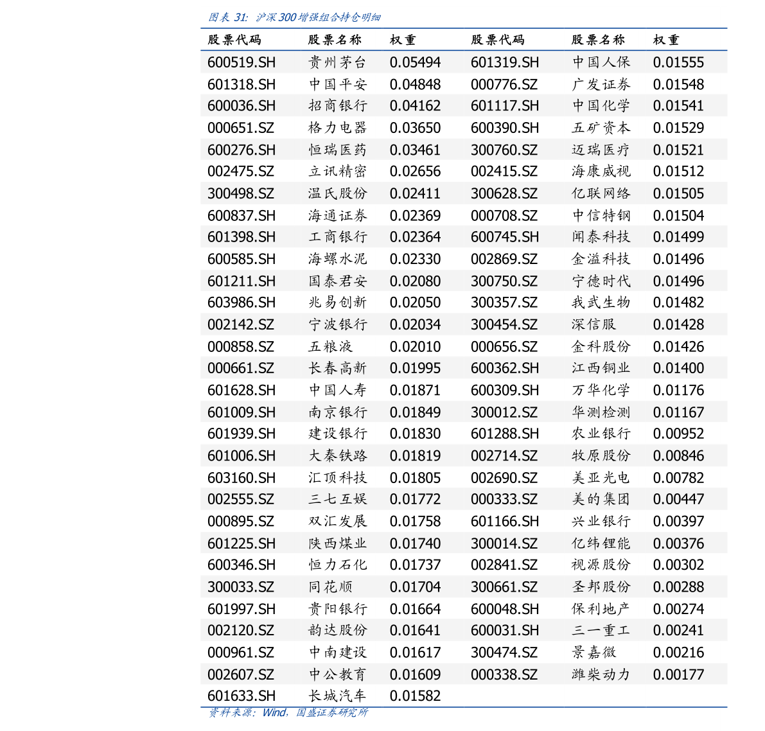Screen dimensions: 765x731
Task: Select the 招商银行 name cell
Action: point(337,106)
